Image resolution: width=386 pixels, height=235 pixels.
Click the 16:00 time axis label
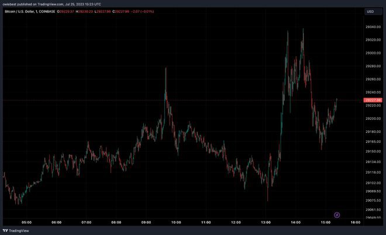[356, 222]
